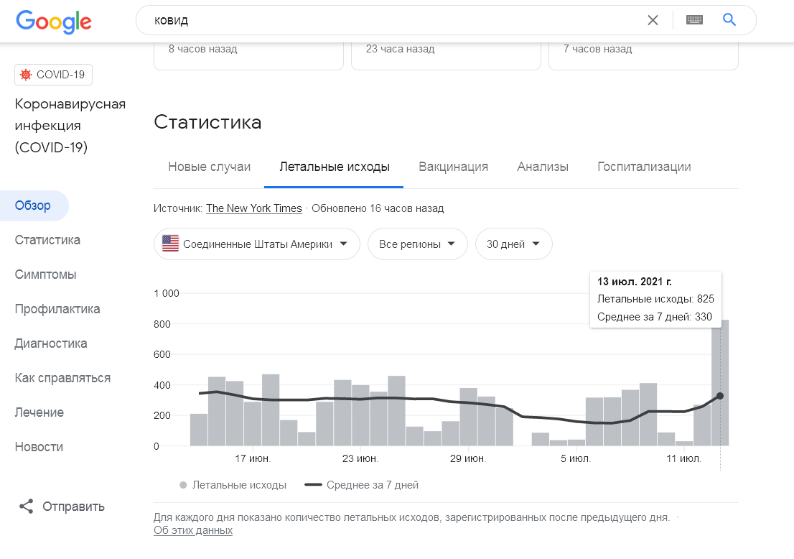Viewport: 794px width, 559px height.
Task: Clear the search field with X icon
Action: coord(653,20)
